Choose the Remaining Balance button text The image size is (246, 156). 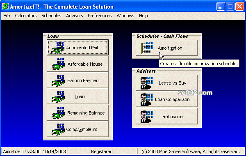86,113
